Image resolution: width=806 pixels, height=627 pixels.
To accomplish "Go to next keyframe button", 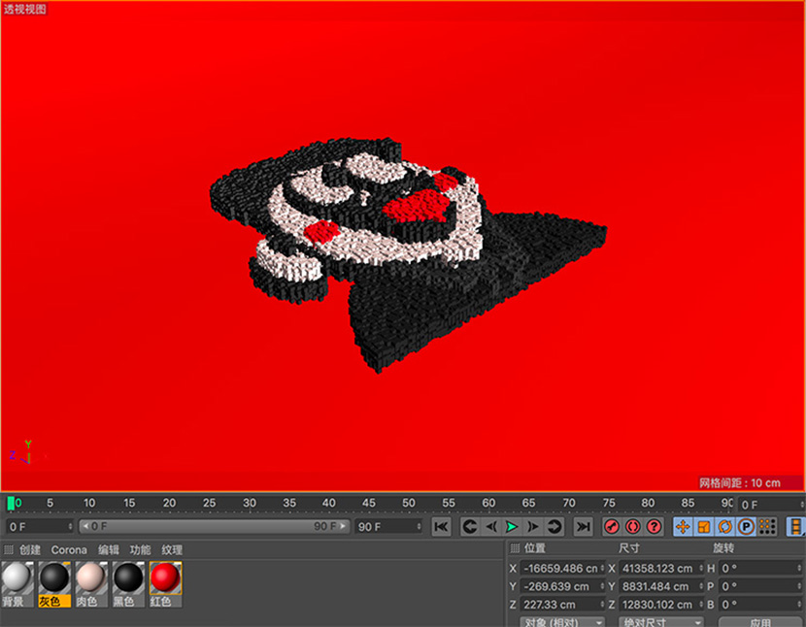I will (554, 527).
